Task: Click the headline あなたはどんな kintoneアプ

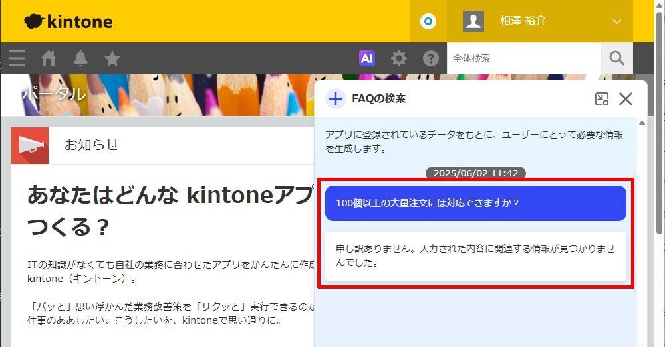Action: [x=170, y=196]
